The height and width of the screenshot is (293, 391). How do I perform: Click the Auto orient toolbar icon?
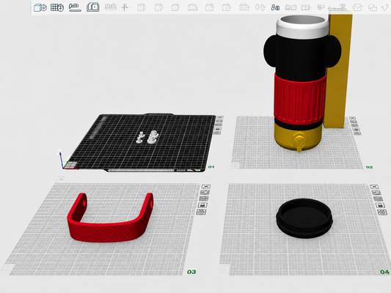75,7
